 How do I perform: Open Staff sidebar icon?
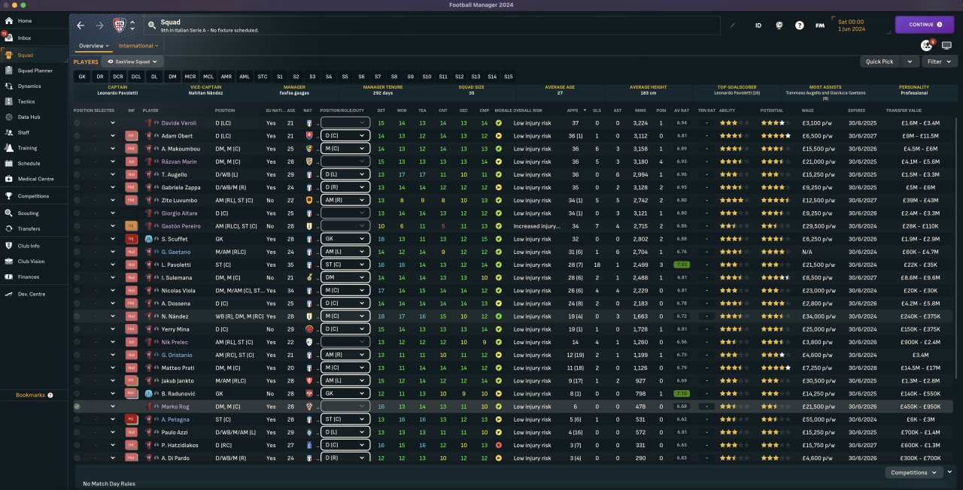click(x=8, y=132)
